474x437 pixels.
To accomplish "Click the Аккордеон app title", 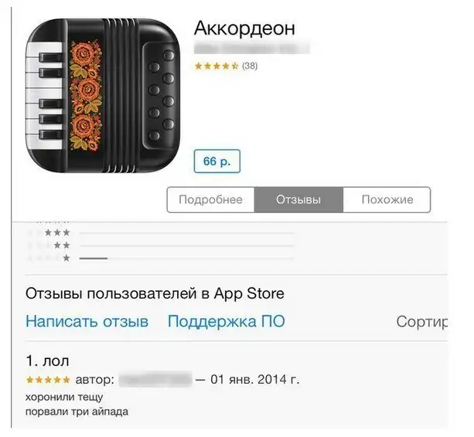I will point(244,28).
